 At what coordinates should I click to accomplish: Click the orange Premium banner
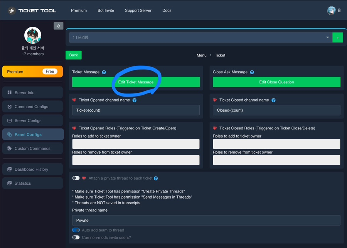[32, 71]
